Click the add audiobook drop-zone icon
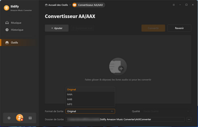This screenshot has height=127, width=198. click(x=118, y=67)
